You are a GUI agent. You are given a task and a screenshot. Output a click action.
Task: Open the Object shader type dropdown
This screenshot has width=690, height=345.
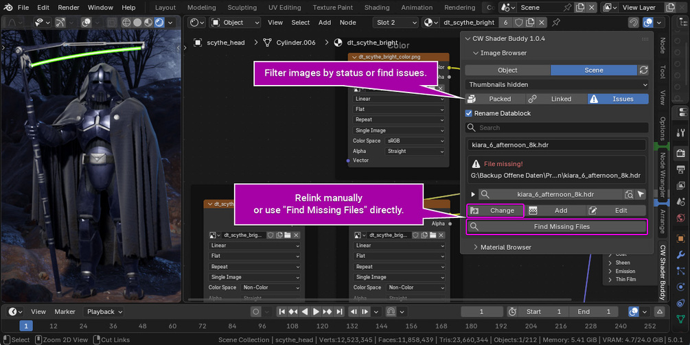click(x=235, y=23)
